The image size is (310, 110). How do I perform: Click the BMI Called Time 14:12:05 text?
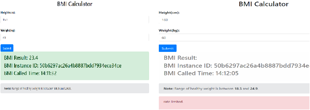201,73
